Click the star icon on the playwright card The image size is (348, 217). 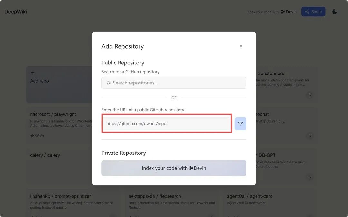tap(32, 136)
